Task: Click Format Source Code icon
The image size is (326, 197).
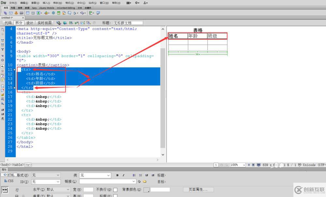Action: [x=3, y=119]
